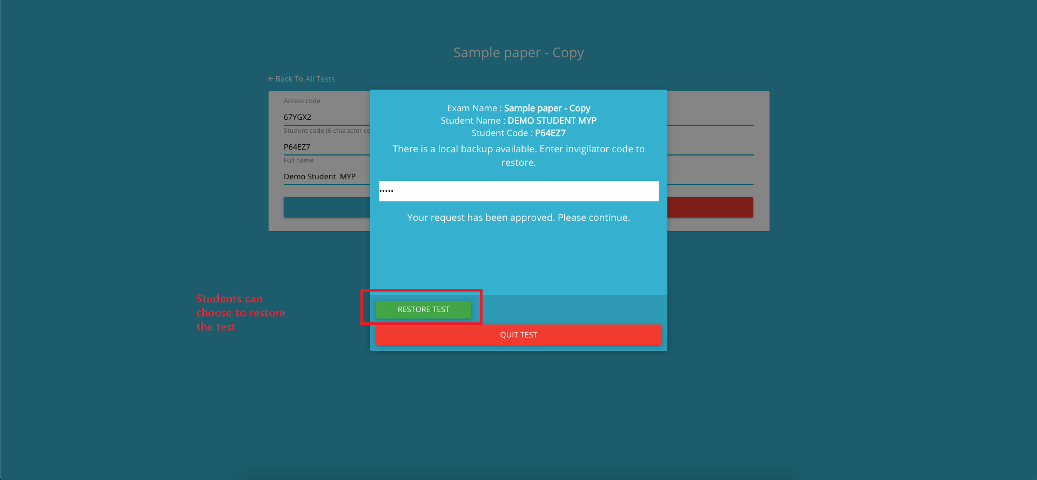Click the red annotation about restoring the test
Screen dimensions: 1037x480
tap(240, 313)
